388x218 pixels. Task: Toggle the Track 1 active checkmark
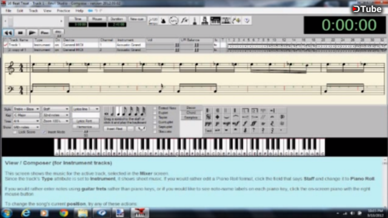5,45
